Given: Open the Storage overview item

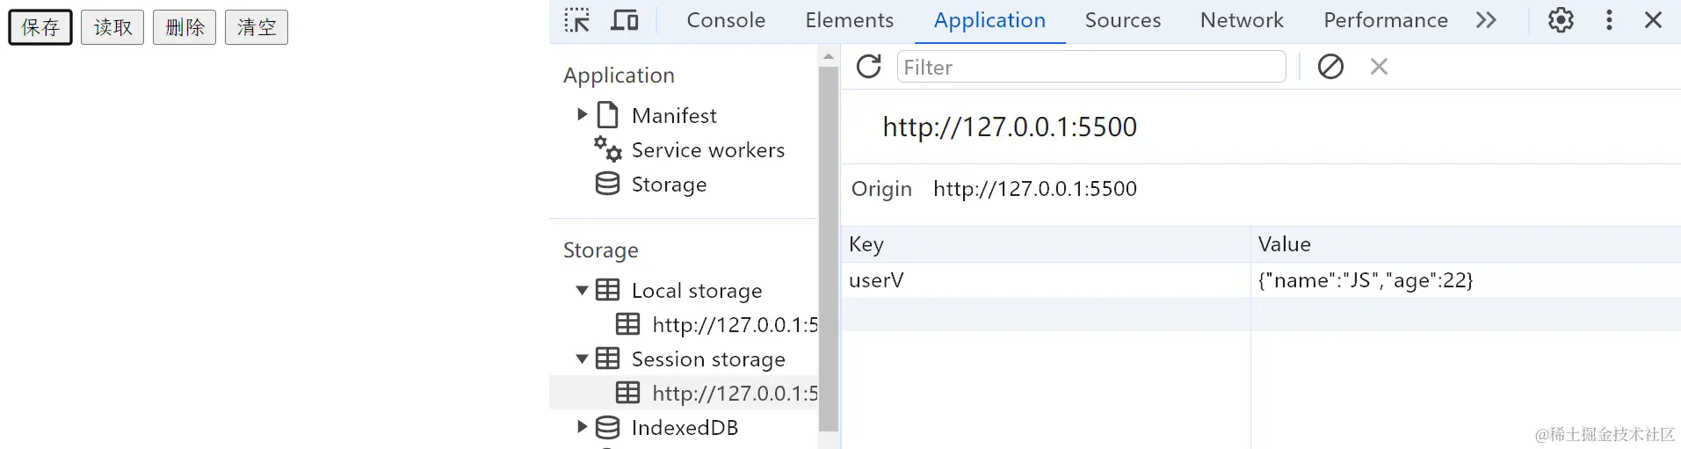Looking at the screenshot, I should point(669,185).
